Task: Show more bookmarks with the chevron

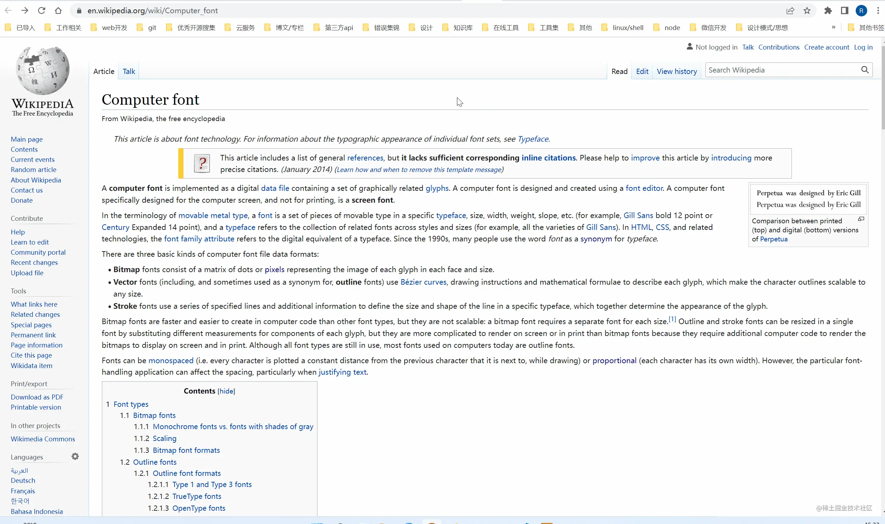Action: [x=833, y=27]
